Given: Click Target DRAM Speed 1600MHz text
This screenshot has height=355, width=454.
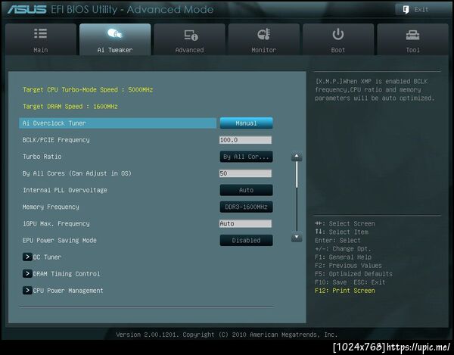Looking at the screenshot, I should pos(70,106).
